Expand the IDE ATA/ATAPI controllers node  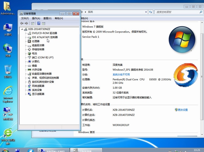click(x=26, y=37)
